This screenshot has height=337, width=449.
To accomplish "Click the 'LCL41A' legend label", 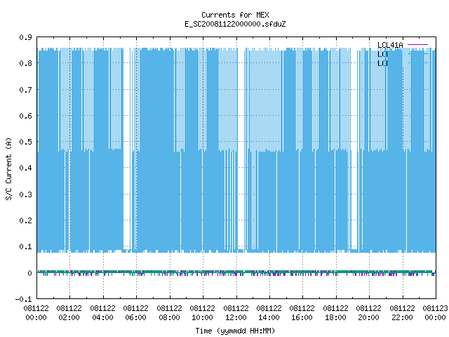I will [390, 45].
